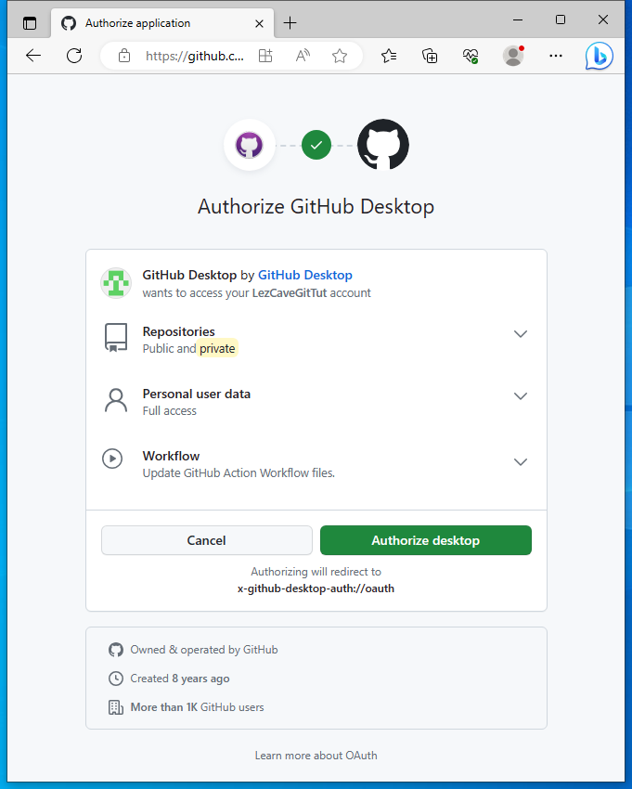Open Browser essentials heart icon
Viewport: 632px width, 789px height.
pos(471,56)
